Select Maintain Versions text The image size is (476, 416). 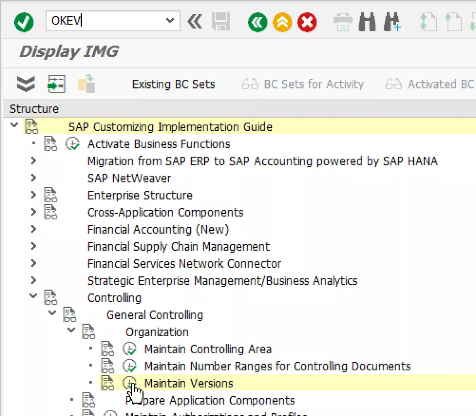[x=188, y=383]
